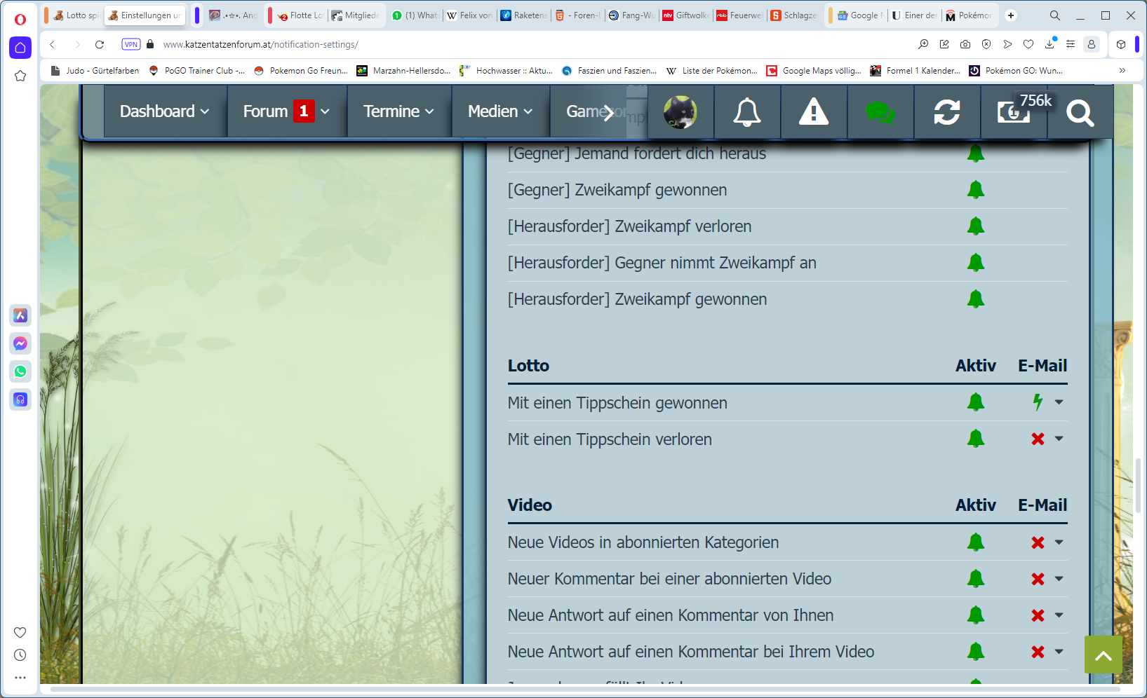Image resolution: width=1147 pixels, height=698 pixels.
Task: Click the warning triangle moderation icon
Action: point(814,112)
